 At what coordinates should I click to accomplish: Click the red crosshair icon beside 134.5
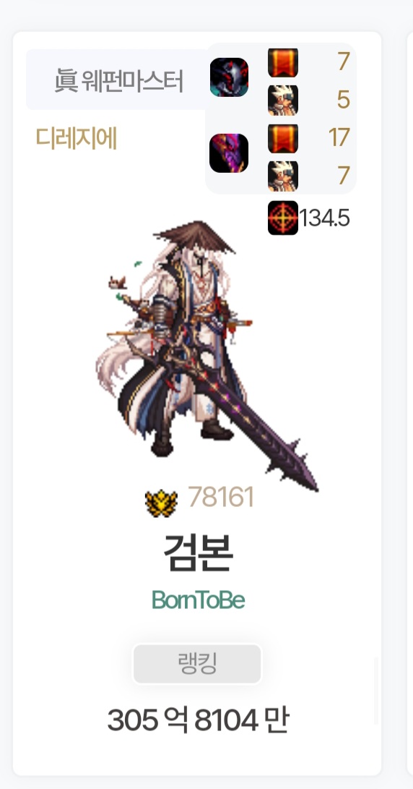(283, 218)
